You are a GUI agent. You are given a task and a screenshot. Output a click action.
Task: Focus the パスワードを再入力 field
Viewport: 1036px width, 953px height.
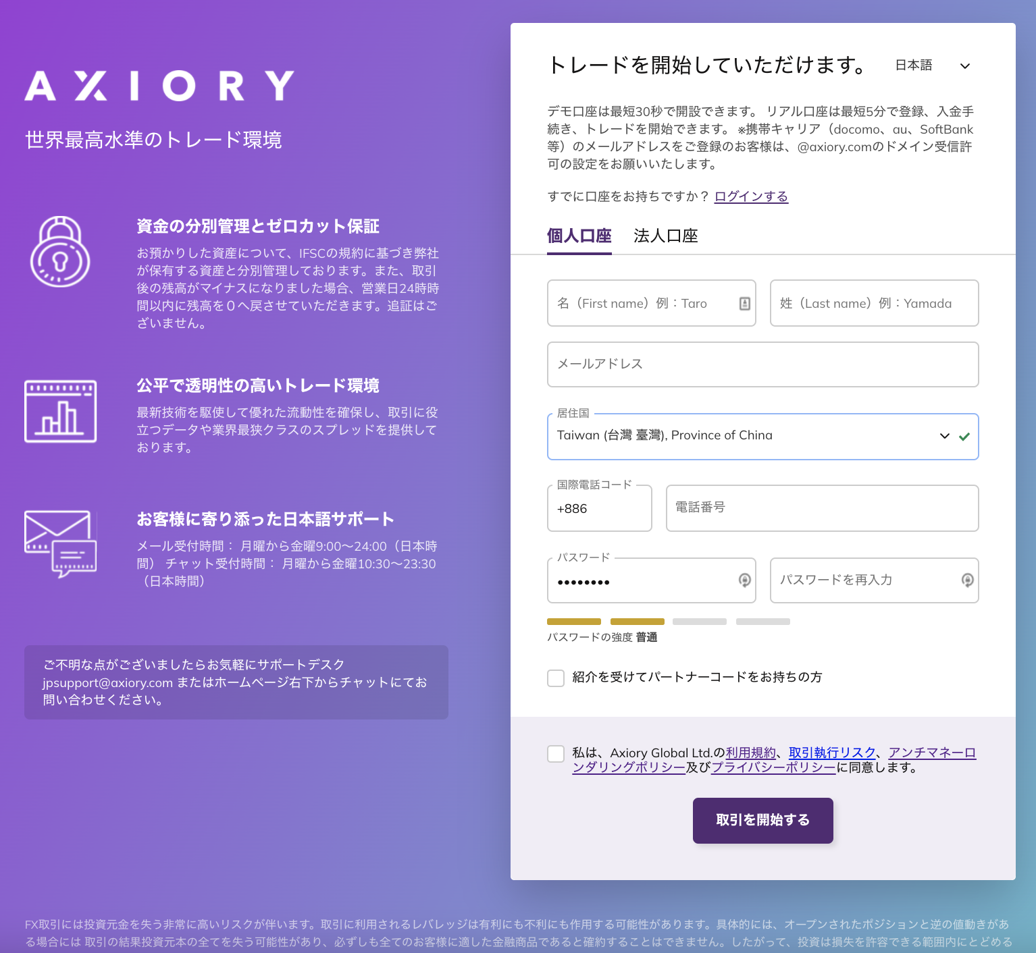pos(874,580)
